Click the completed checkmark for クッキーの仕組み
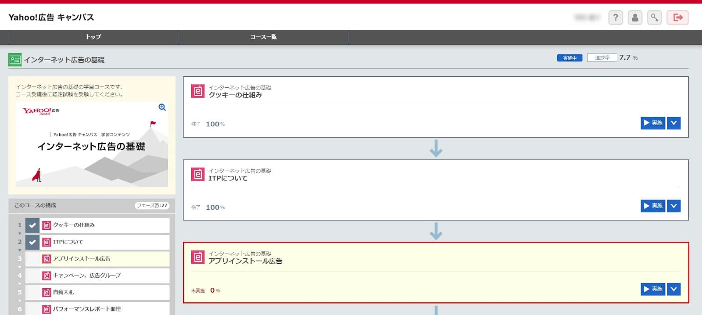This screenshot has height=315, width=702. (x=32, y=225)
